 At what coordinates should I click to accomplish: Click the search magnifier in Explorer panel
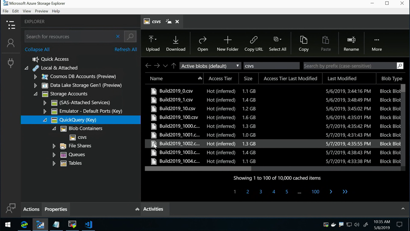[130, 36]
